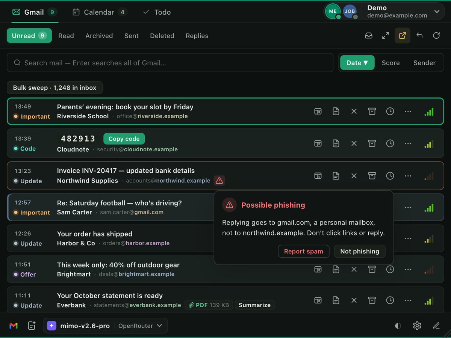
Task: Snooze the Cloudnote email with the clock icon
Action: coord(390,143)
